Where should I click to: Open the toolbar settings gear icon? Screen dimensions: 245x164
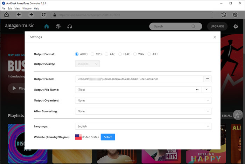click(235, 15)
